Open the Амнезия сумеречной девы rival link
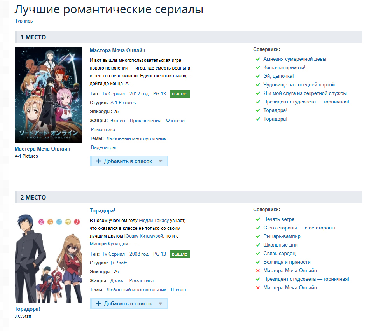Image resolution: width=371 pixels, height=331 pixels. click(295, 59)
